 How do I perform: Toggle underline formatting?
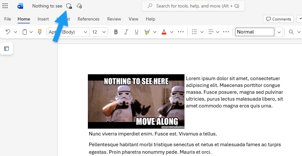[137, 32]
